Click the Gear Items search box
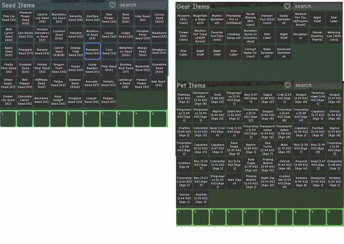 coord(317,6)
